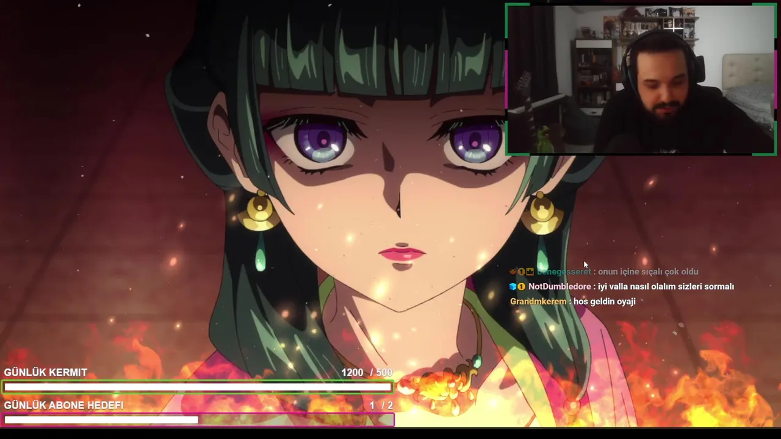Screen dimensions: 781x439
Task: Click the GÜNLÜK ABONE HEDEFI label
Action: pyautogui.click(x=63, y=405)
